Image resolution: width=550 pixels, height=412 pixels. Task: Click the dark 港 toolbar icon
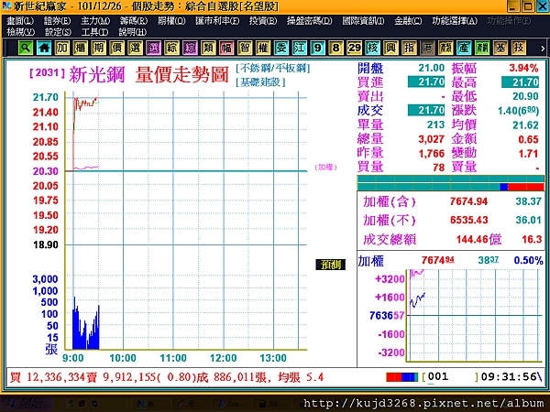[427, 48]
